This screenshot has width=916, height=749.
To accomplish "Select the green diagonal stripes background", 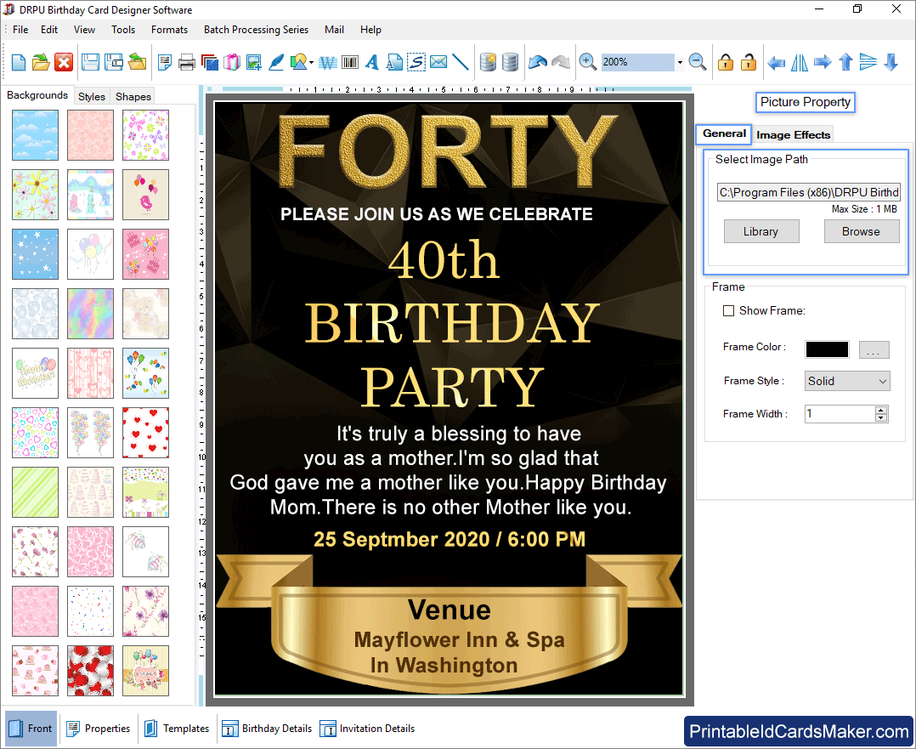I will tap(35, 492).
